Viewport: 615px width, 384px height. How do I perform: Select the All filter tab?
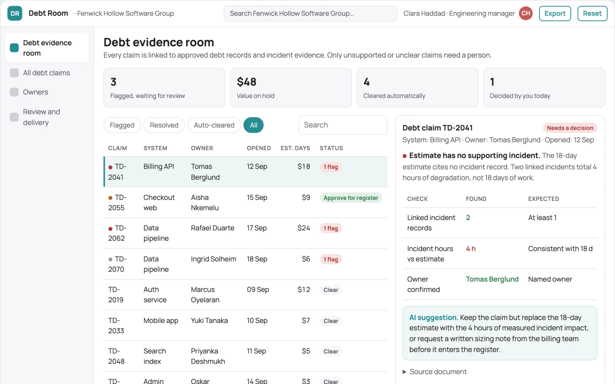click(254, 125)
